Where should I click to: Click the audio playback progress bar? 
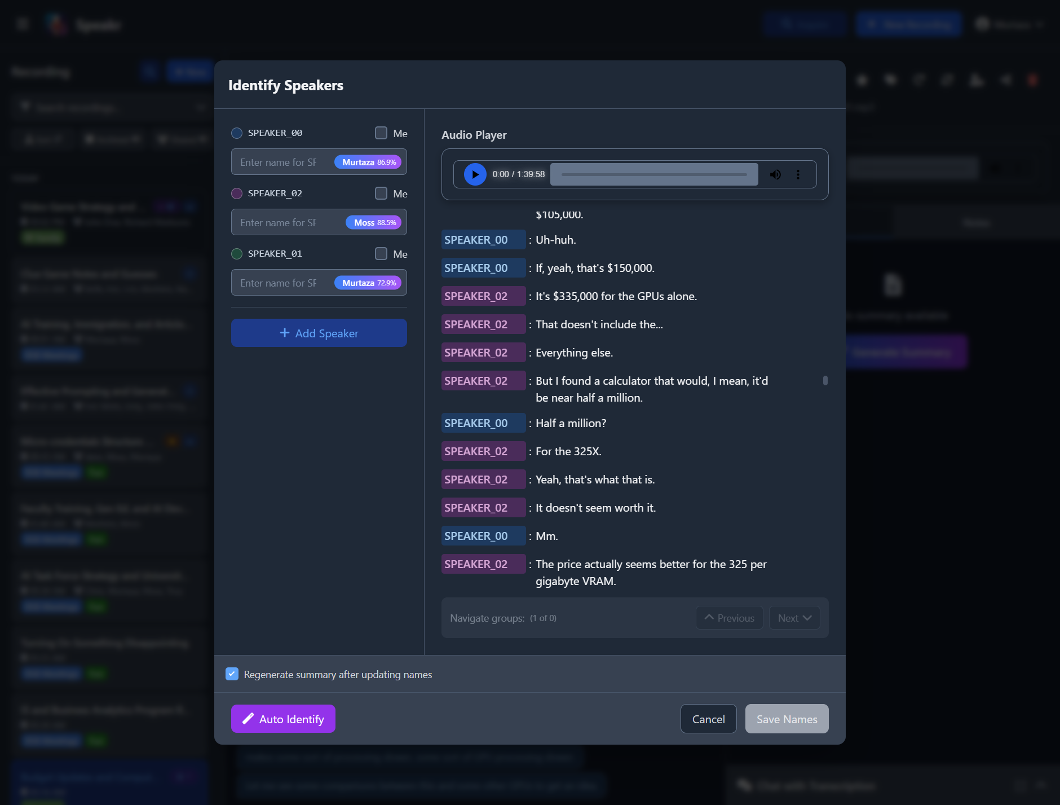pos(653,174)
